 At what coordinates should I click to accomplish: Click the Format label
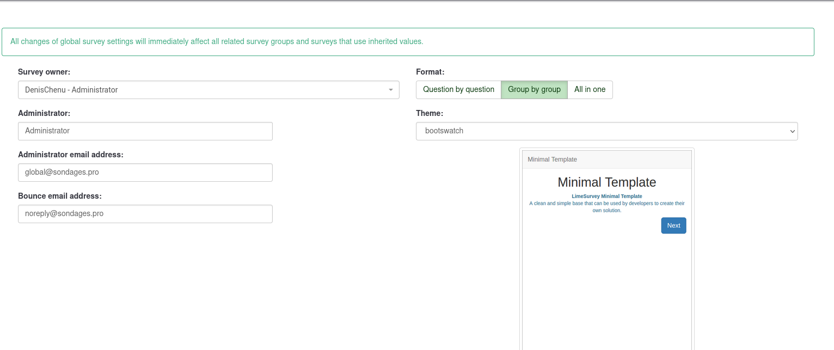click(430, 72)
